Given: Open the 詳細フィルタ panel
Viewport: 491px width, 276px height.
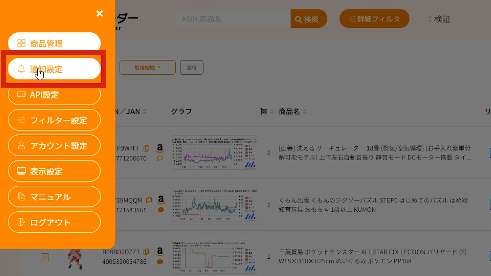Looking at the screenshot, I should [374, 19].
